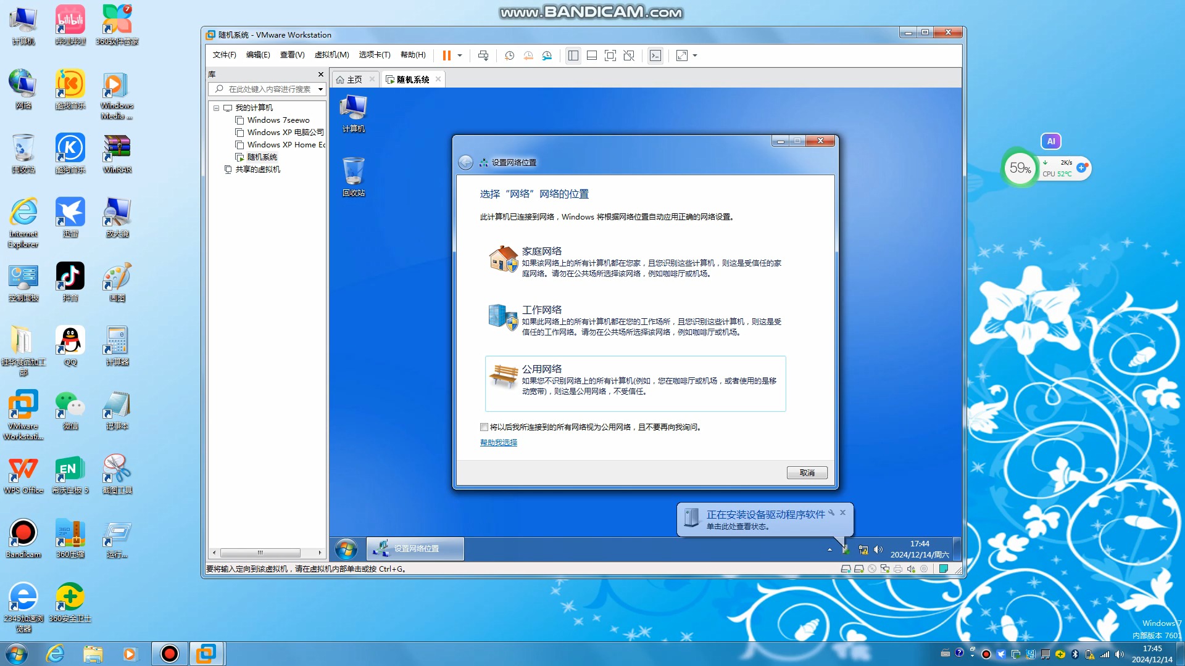Close the driver installing notification balloon
The image size is (1185, 666).
coord(842,512)
